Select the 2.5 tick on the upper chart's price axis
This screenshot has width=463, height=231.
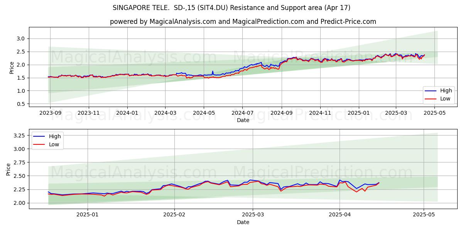[x=21, y=52]
